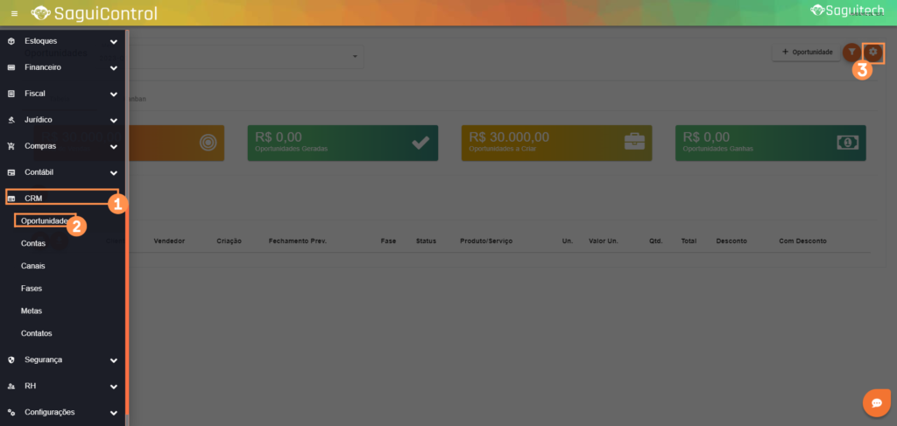This screenshot has height=426, width=897.
Task: Go to Fases in the sidebar
Action: click(x=32, y=289)
